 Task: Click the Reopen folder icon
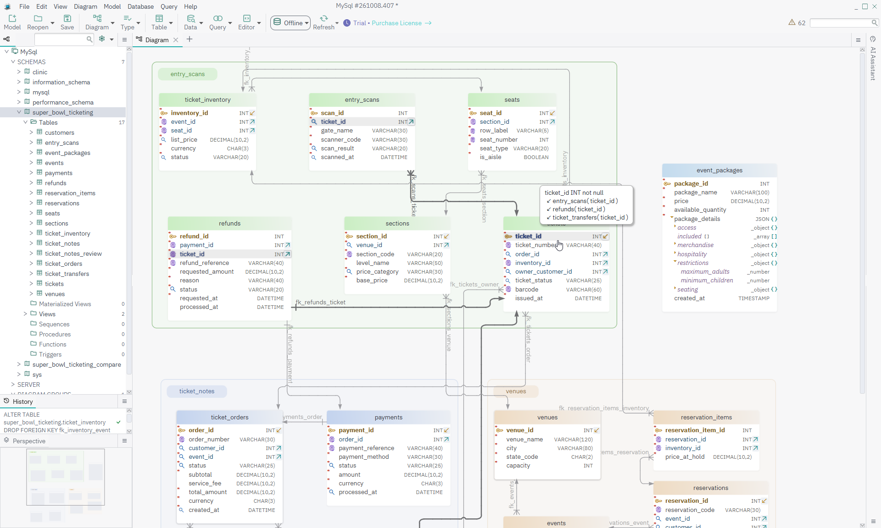tap(38, 18)
